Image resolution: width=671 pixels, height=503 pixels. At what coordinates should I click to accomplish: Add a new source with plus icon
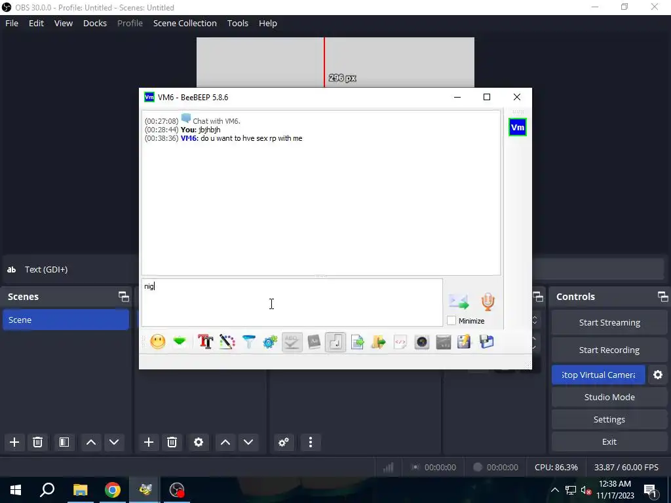[149, 442]
